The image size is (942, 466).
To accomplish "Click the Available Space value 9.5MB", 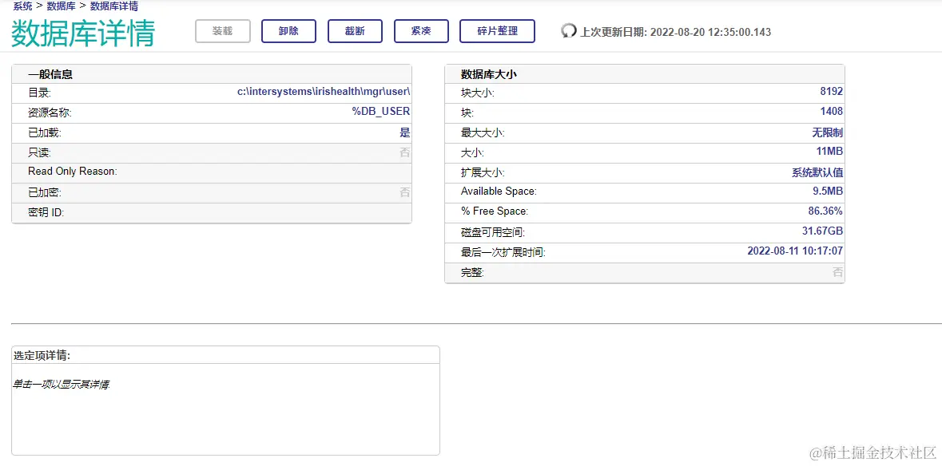I will [x=827, y=192].
